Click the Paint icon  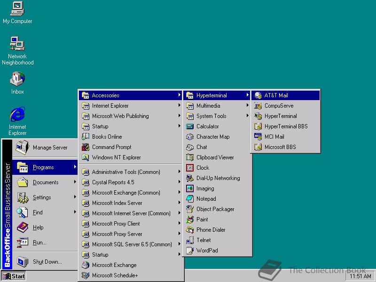[190, 219]
